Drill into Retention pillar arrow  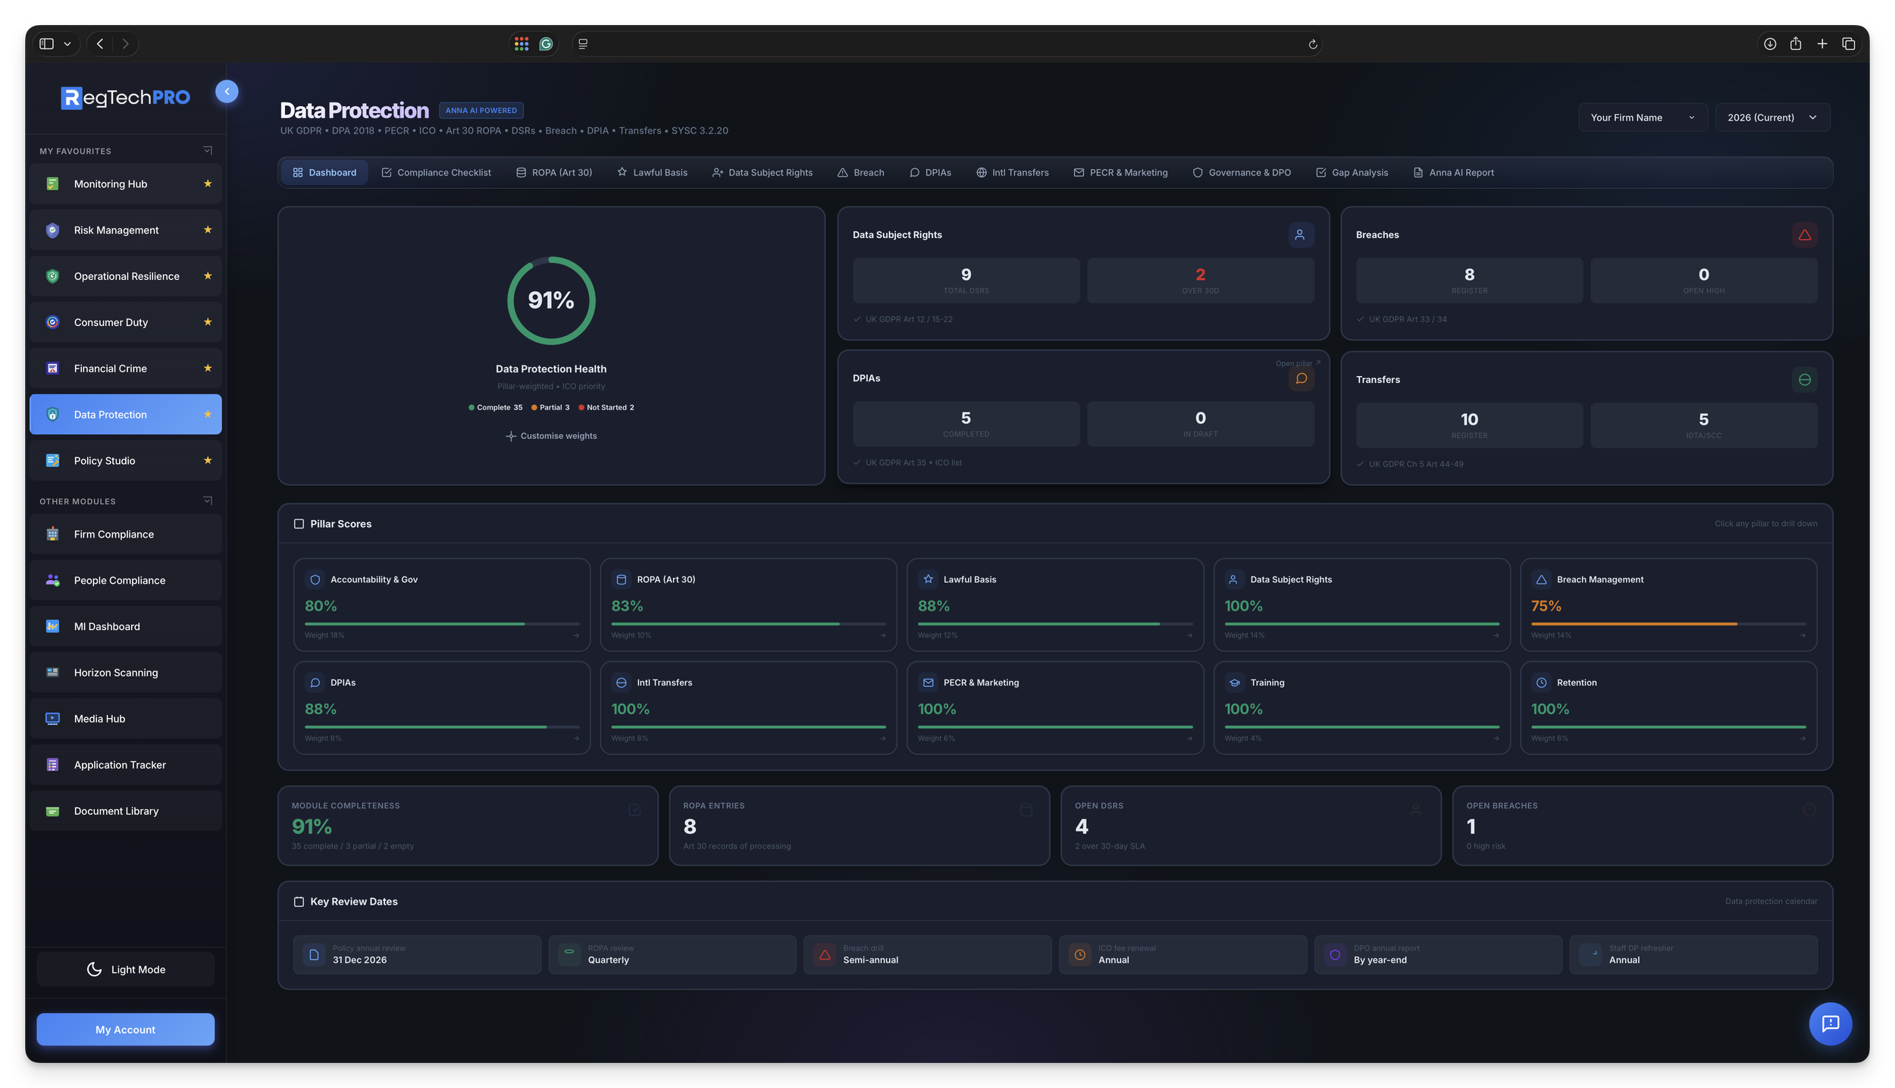tap(1803, 738)
